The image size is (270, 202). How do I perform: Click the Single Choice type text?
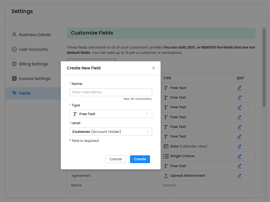[182, 156]
